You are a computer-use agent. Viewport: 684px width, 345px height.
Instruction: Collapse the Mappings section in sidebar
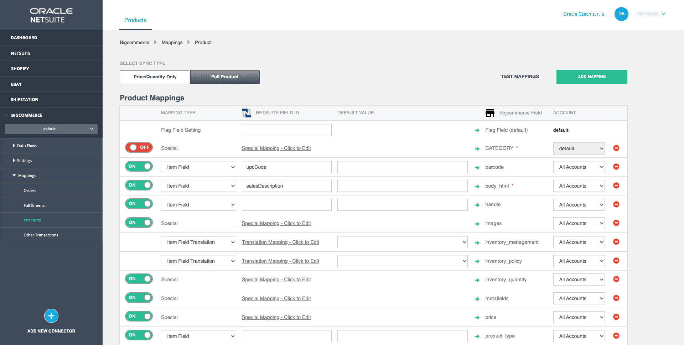tap(51, 176)
